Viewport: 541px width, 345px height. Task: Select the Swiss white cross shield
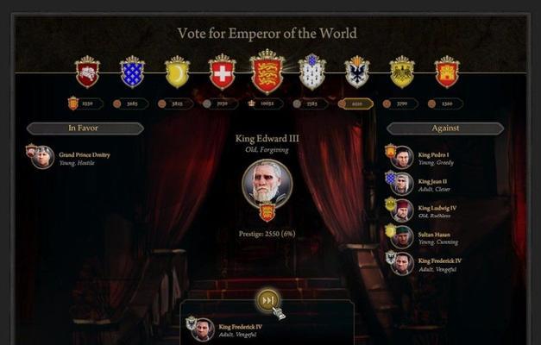(223, 72)
